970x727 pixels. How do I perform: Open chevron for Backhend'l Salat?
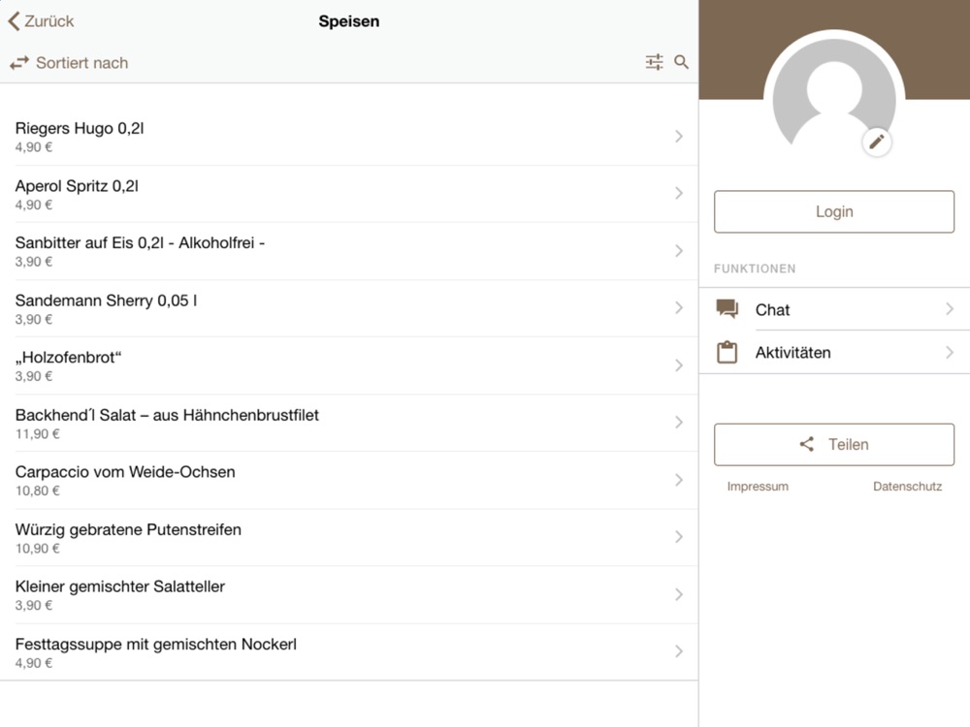click(679, 423)
